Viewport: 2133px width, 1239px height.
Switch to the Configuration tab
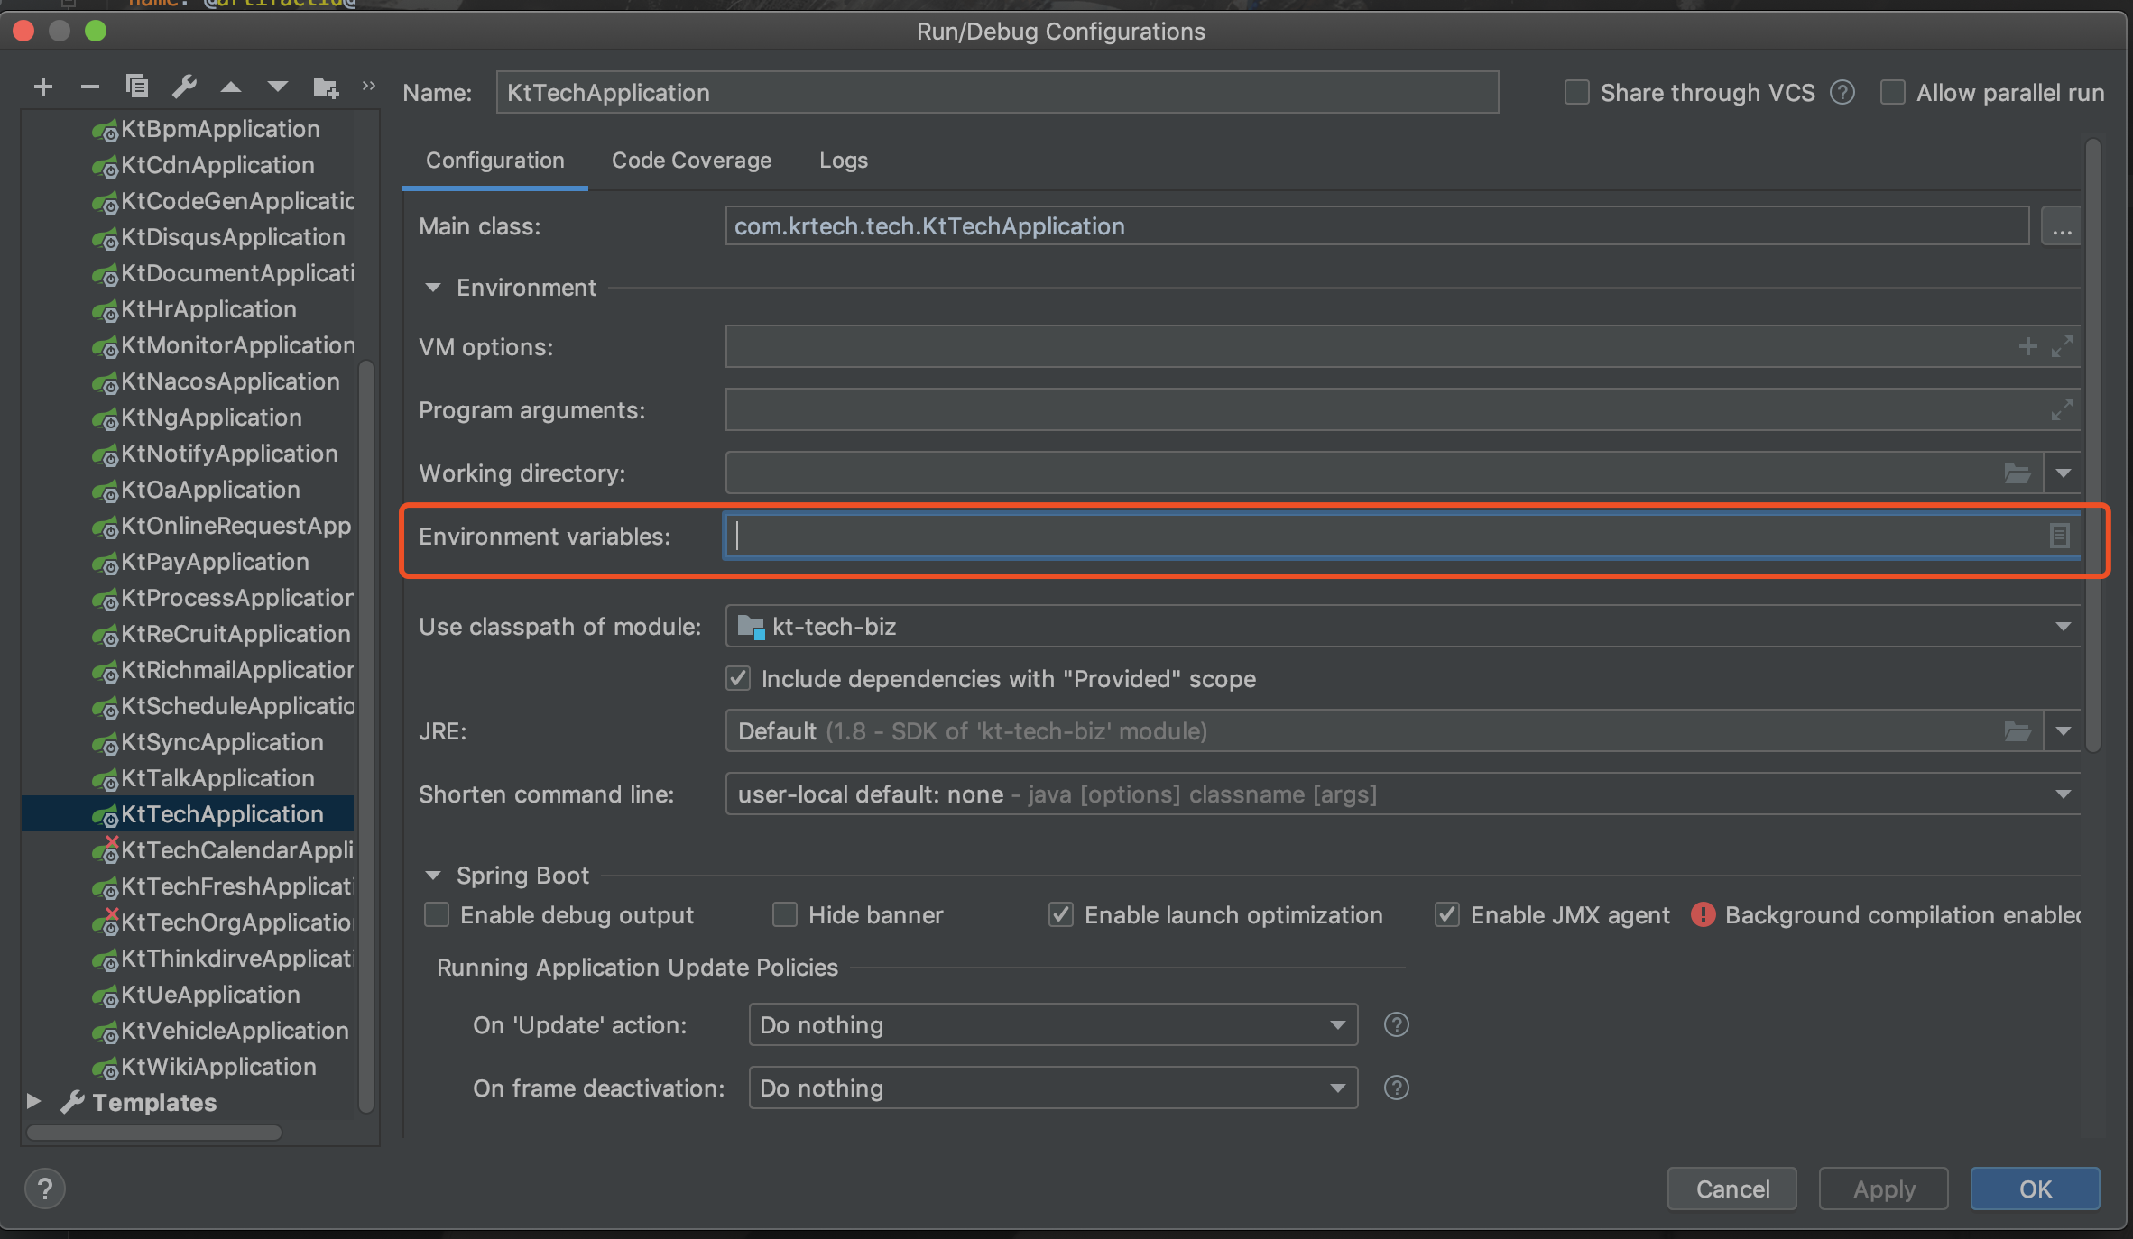(495, 161)
